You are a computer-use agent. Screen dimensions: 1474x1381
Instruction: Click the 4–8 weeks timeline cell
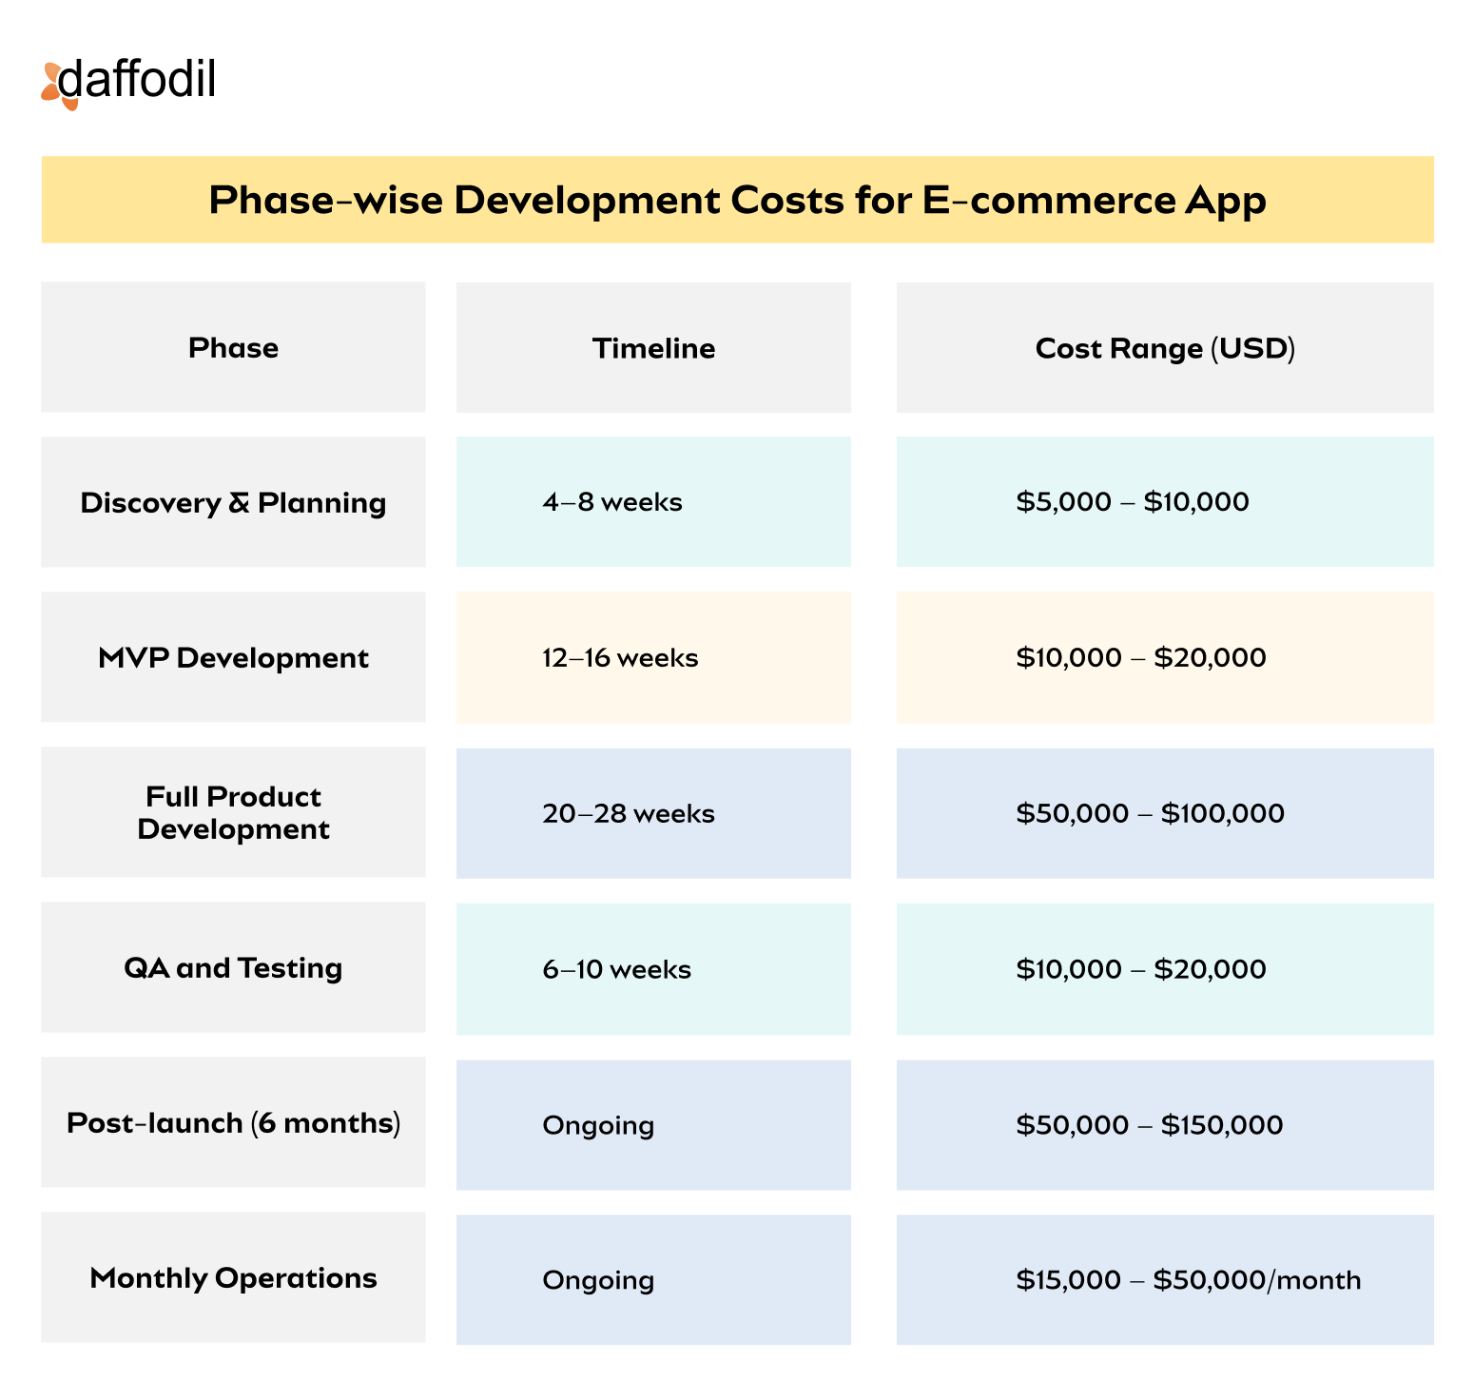[653, 502]
